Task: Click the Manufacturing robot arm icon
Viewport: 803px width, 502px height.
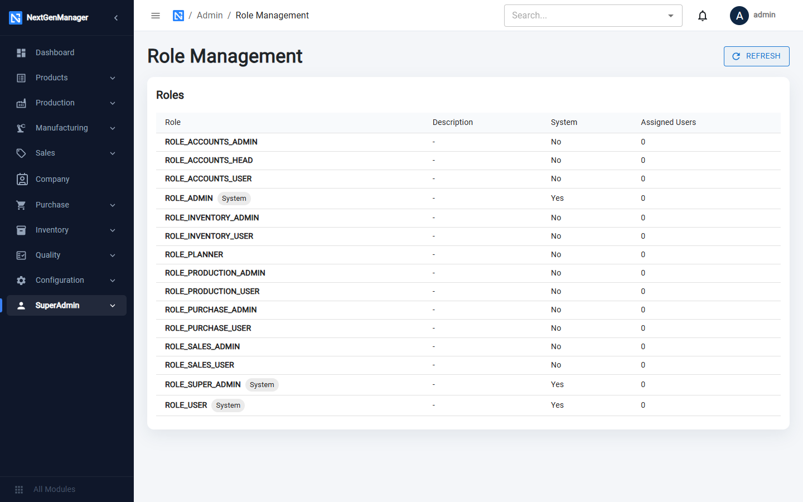Action: (x=21, y=128)
